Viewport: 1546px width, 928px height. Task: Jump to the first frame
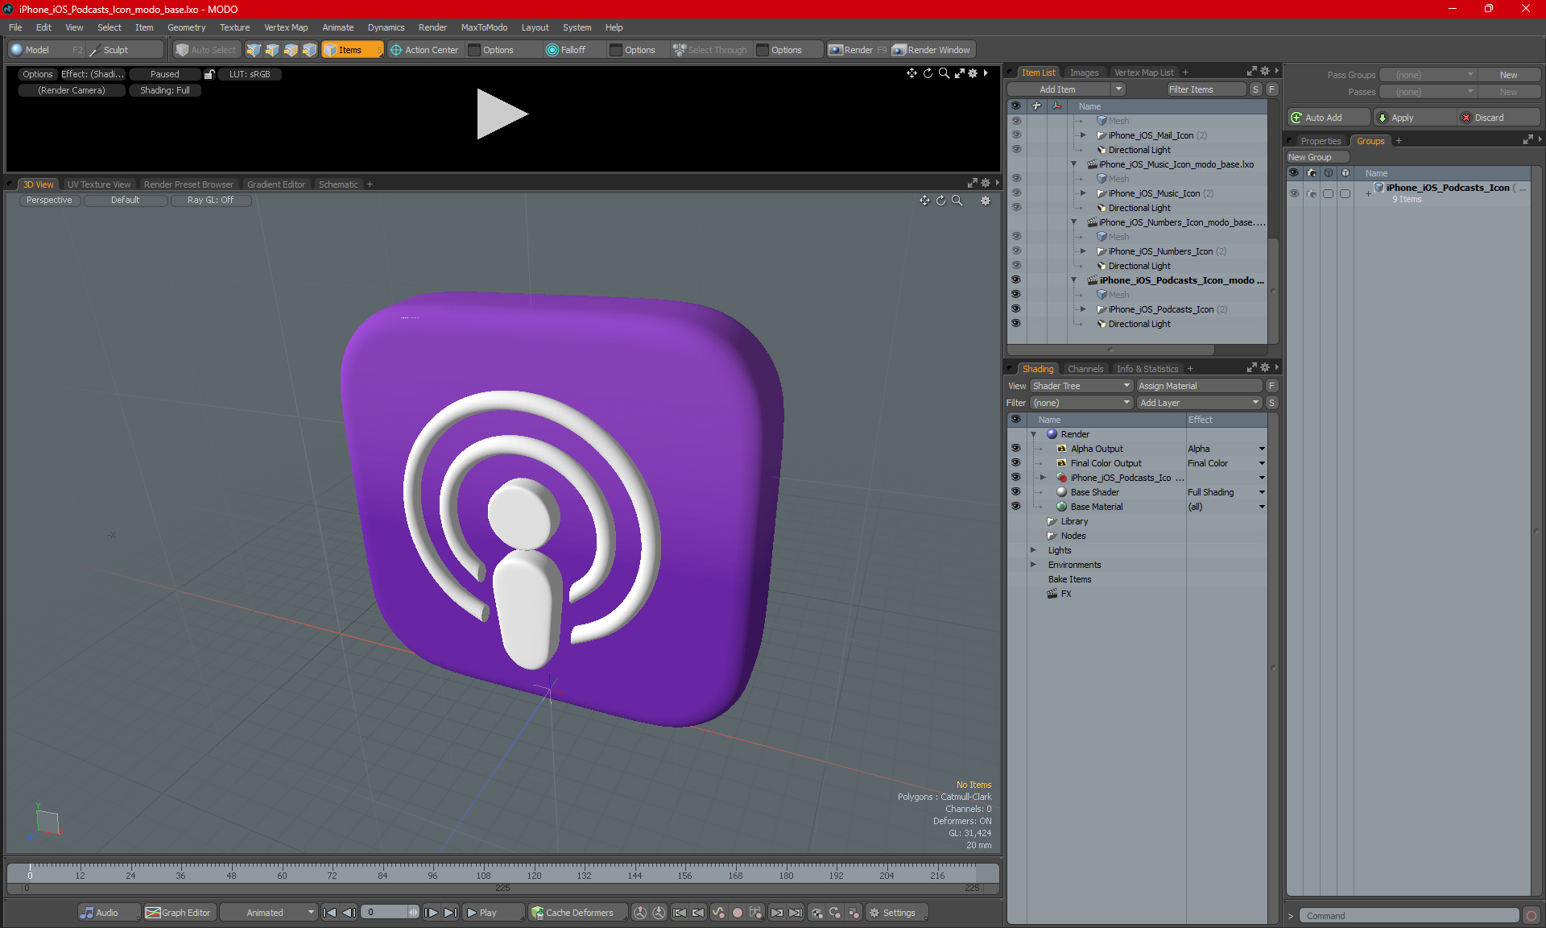coord(329,913)
